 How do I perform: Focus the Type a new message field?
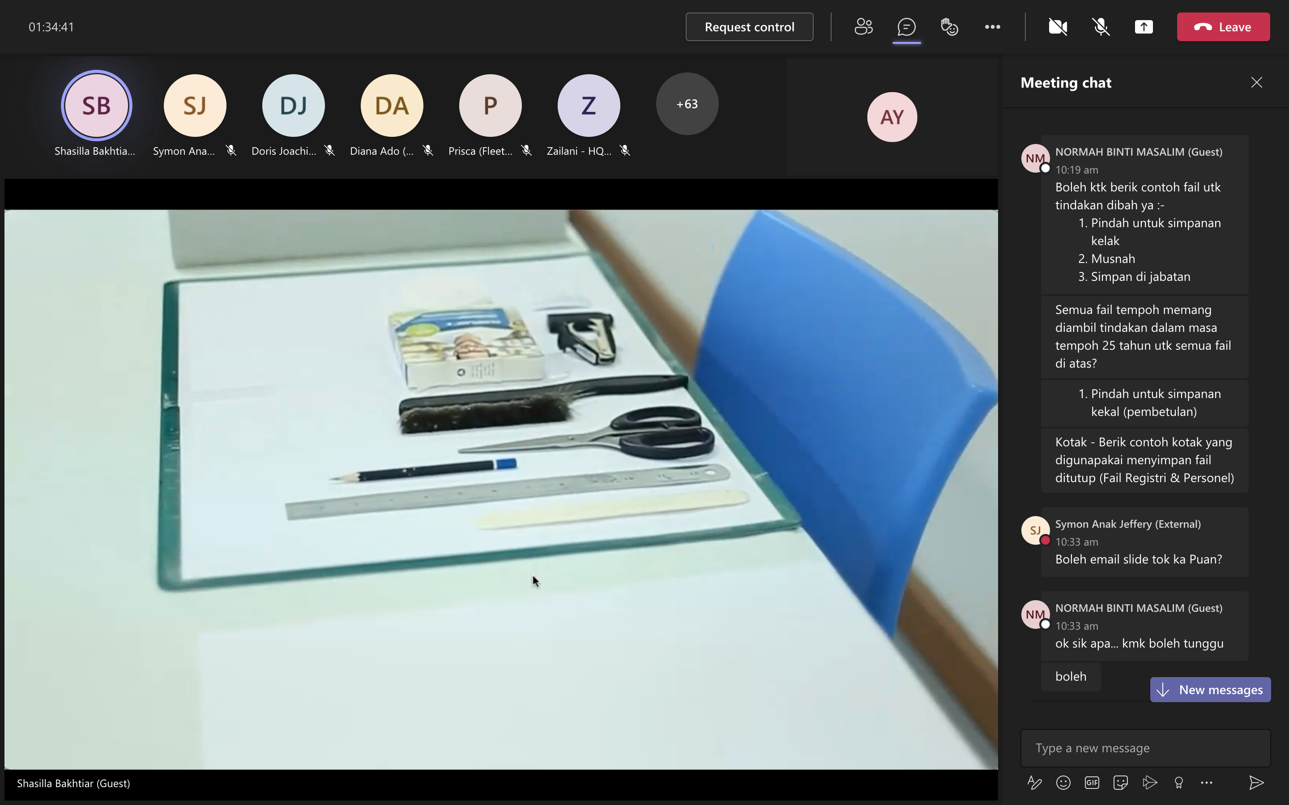click(1145, 748)
